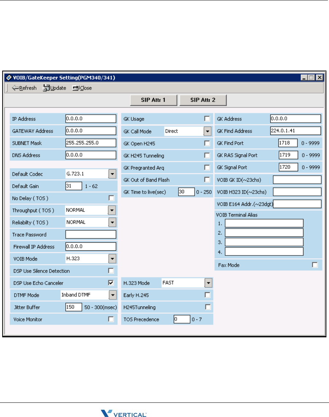Toggle DSP Use Silence Detection checkbox

coord(111,270)
